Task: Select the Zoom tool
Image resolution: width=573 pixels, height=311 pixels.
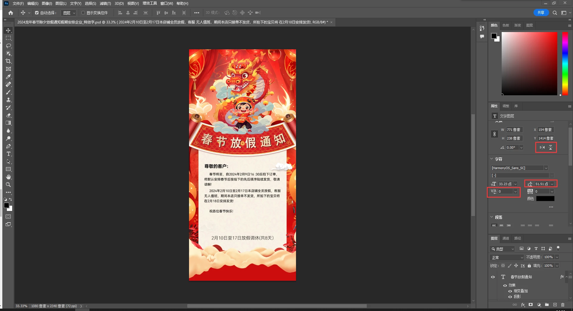Action: point(8,185)
